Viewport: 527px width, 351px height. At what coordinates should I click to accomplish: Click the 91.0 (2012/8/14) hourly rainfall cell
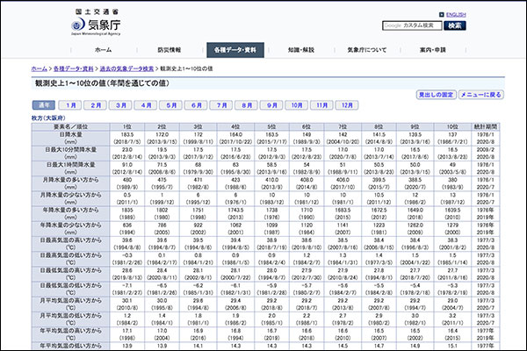click(x=127, y=168)
